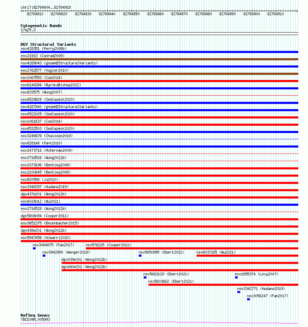
Task: Select nsv6144384 (ByrskaBishop2022) variant
Action: pos(51,85)
